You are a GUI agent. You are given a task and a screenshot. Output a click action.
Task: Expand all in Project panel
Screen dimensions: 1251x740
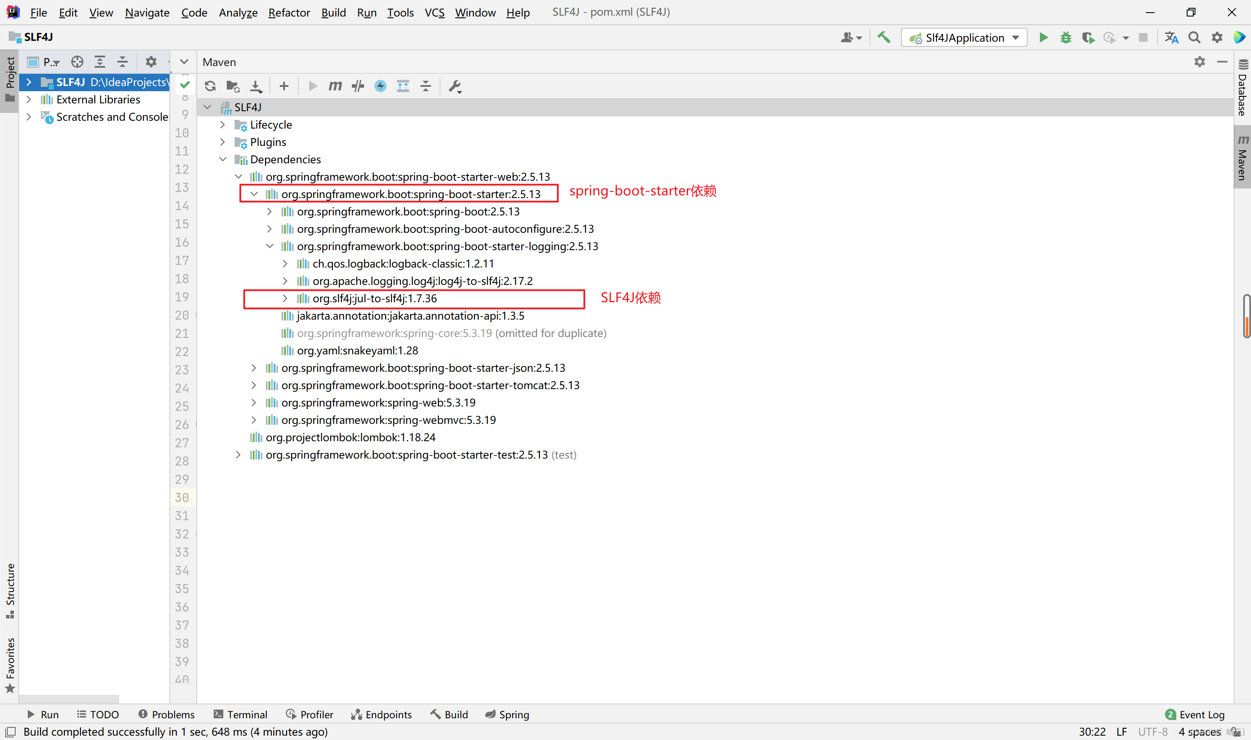100,62
